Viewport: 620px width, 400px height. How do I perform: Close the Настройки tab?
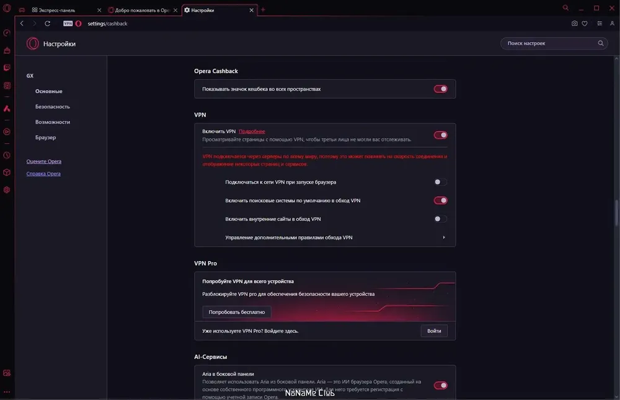coord(252,11)
